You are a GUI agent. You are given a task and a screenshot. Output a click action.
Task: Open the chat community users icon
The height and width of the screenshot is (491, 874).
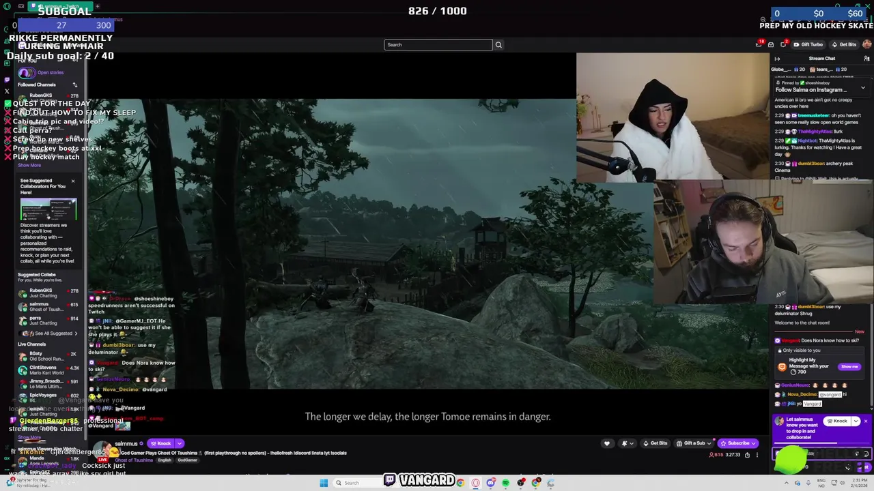click(866, 59)
